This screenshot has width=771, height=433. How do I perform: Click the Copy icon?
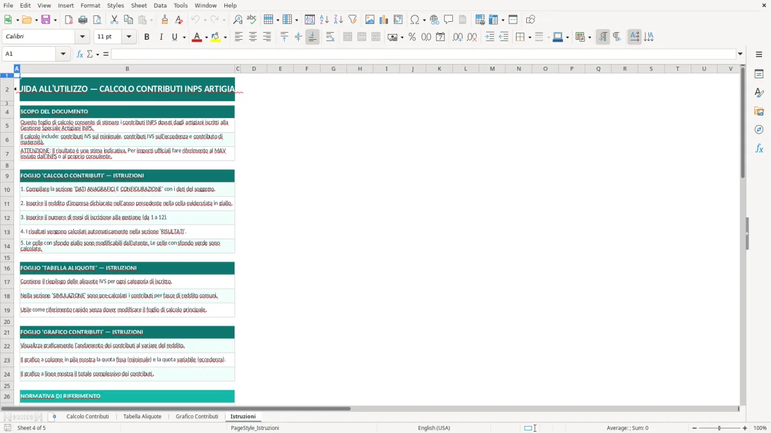128,20
